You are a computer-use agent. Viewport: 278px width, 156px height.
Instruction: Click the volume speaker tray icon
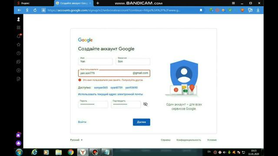pyautogui.click(x=225, y=152)
